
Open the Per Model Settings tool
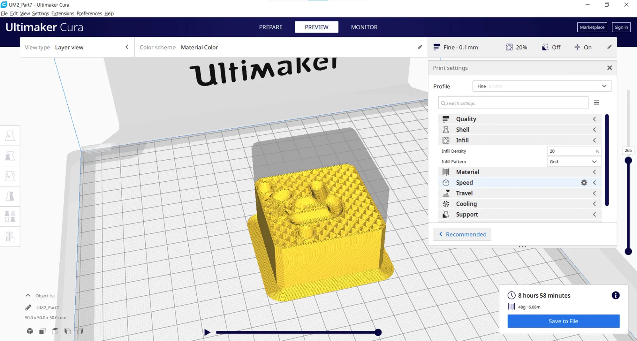tap(10, 217)
